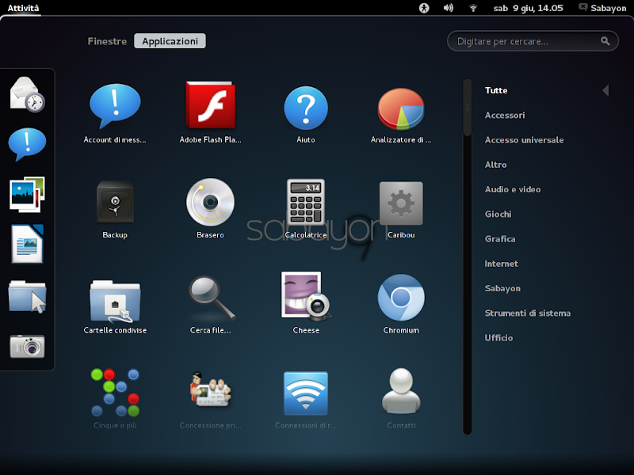
Task: Show Ufficio applications
Action: pyautogui.click(x=498, y=338)
